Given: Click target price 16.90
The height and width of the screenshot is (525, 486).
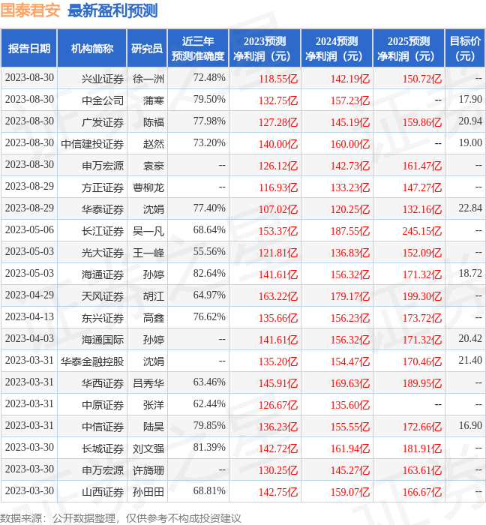Looking at the screenshot, I should (x=470, y=426).
